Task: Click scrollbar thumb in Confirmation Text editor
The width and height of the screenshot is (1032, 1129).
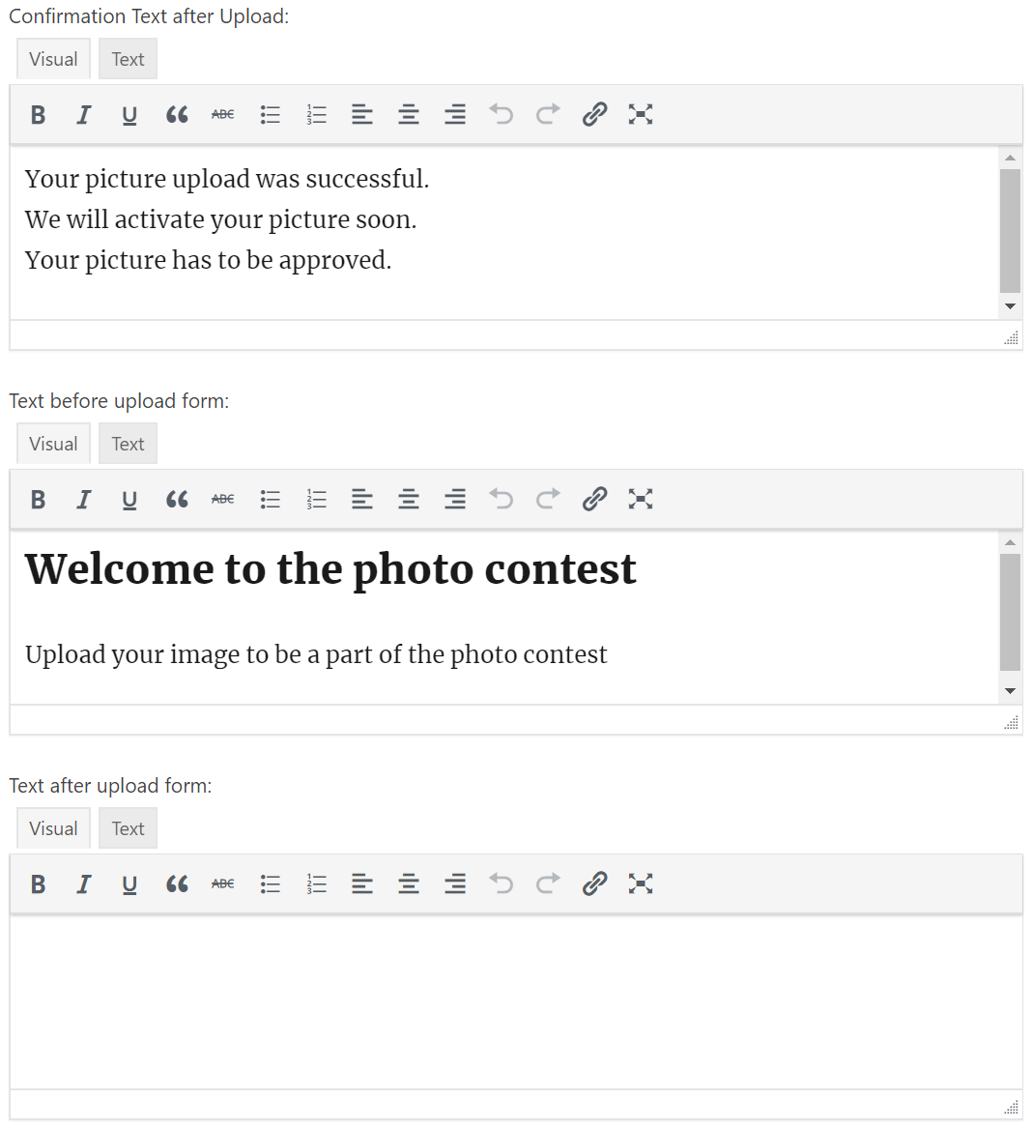Action: coord(1011,231)
